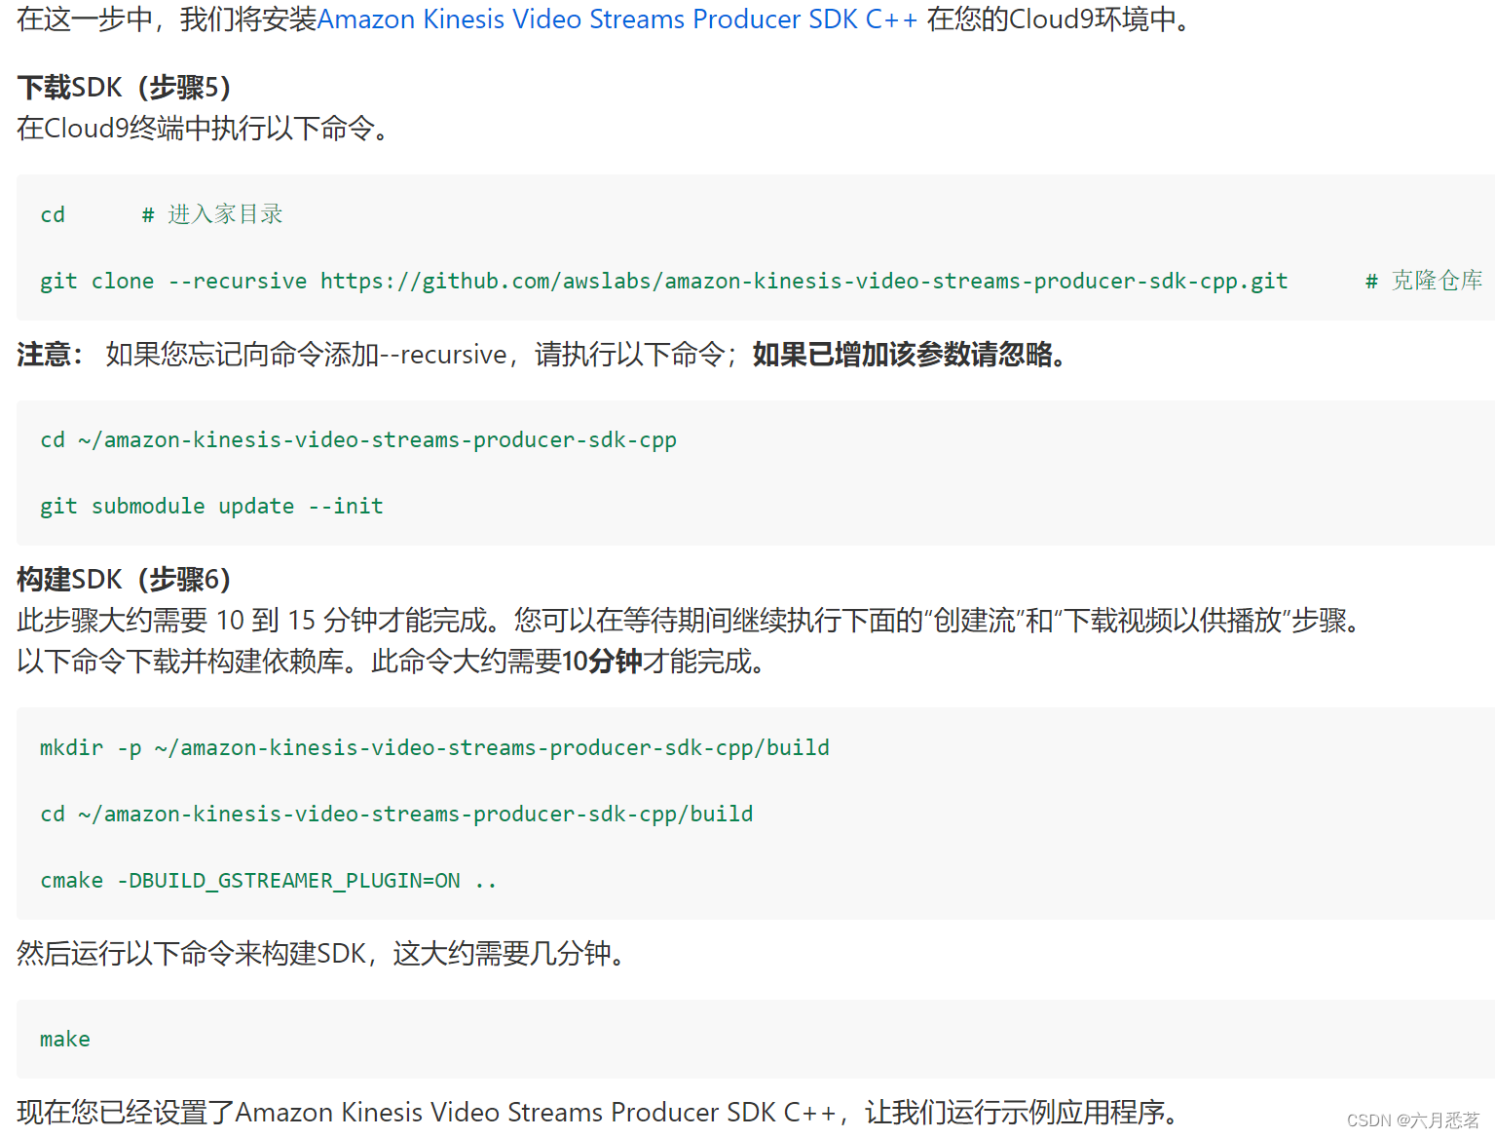This screenshot has height=1138, width=1495.
Task: Click the 'cd' command ending in /build
Action: click(x=396, y=815)
